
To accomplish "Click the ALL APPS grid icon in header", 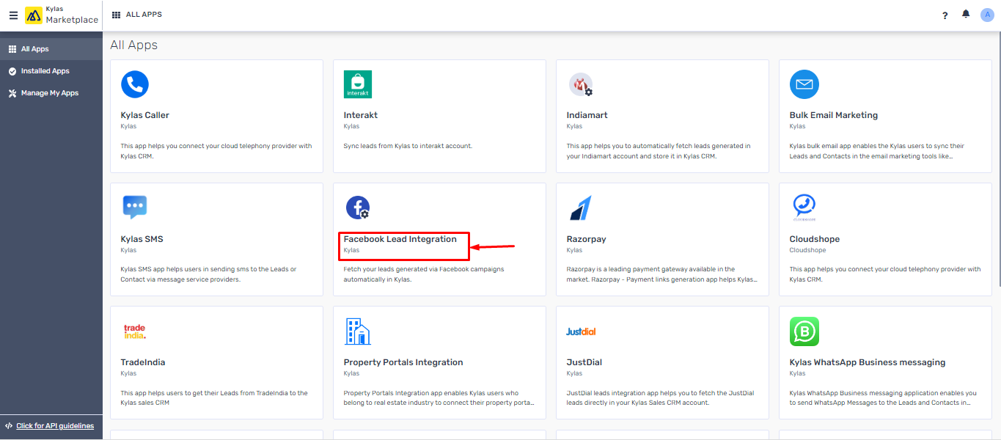I will (116, 15).
